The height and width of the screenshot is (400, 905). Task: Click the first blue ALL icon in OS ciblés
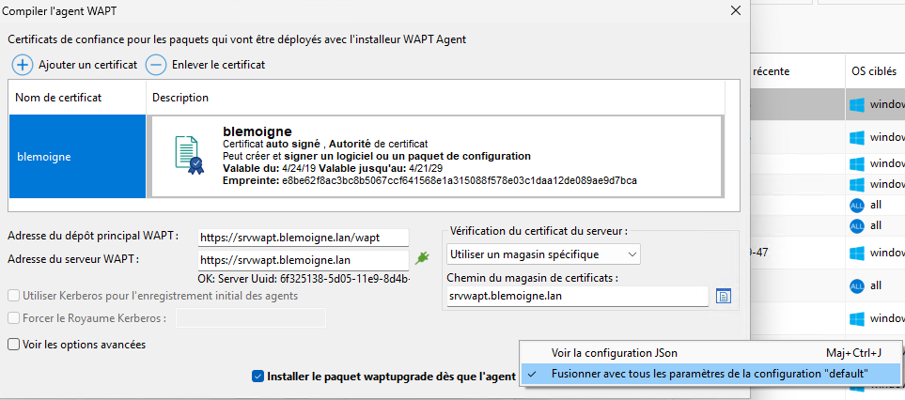point(856,206)
